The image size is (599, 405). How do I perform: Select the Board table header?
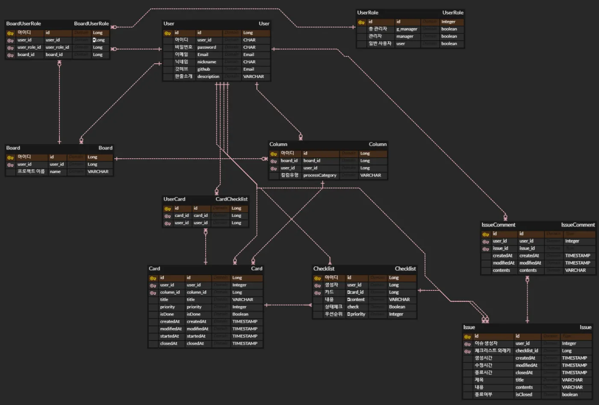59,148
